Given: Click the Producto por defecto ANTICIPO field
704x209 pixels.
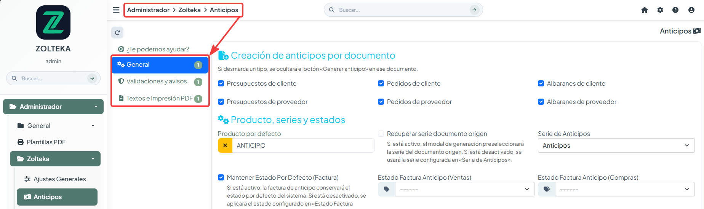Looking at the screenshot, I should [x=303, y=145].
